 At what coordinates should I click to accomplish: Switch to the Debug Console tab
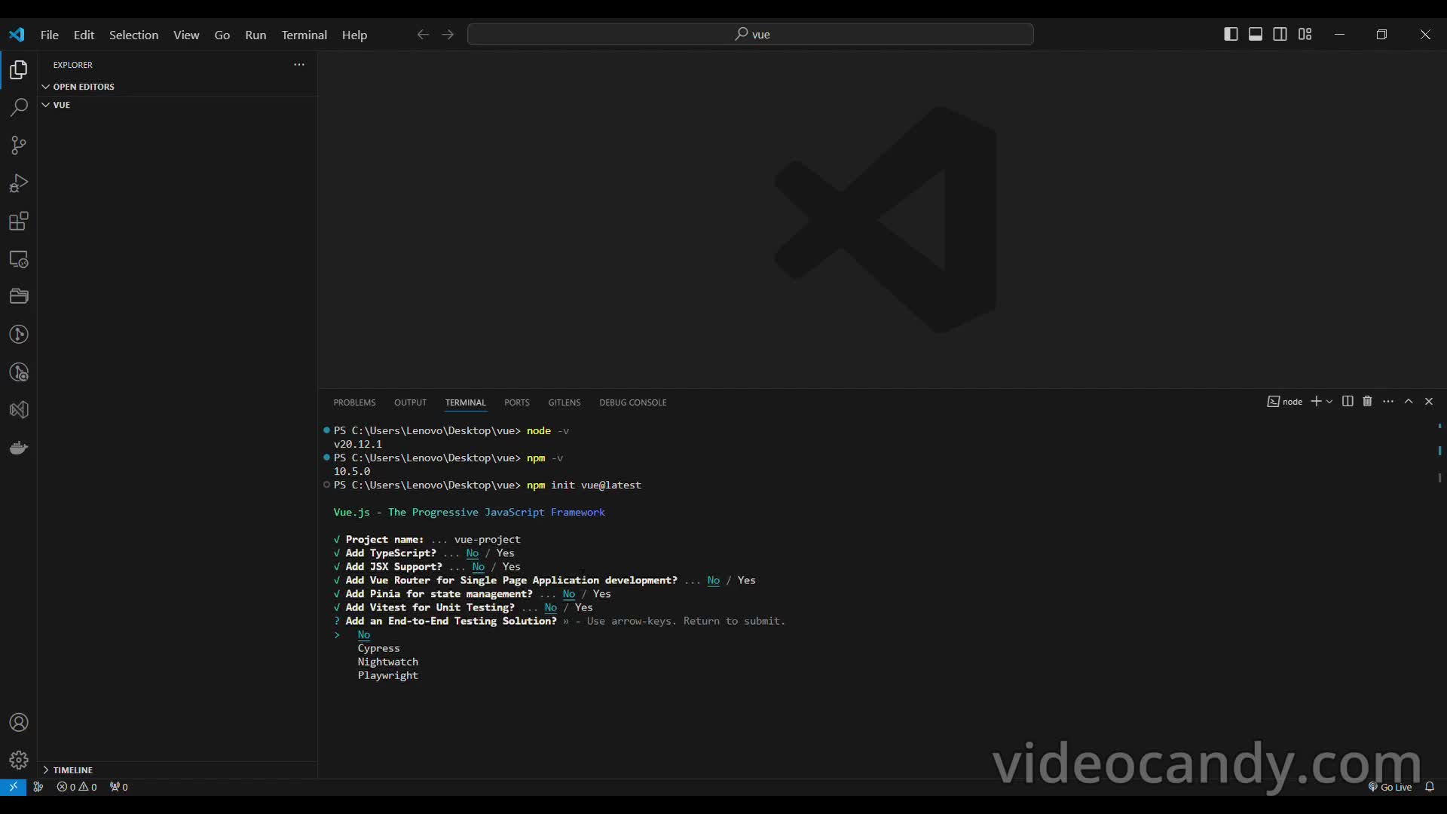pyautogui.click(x=632, y=402)
